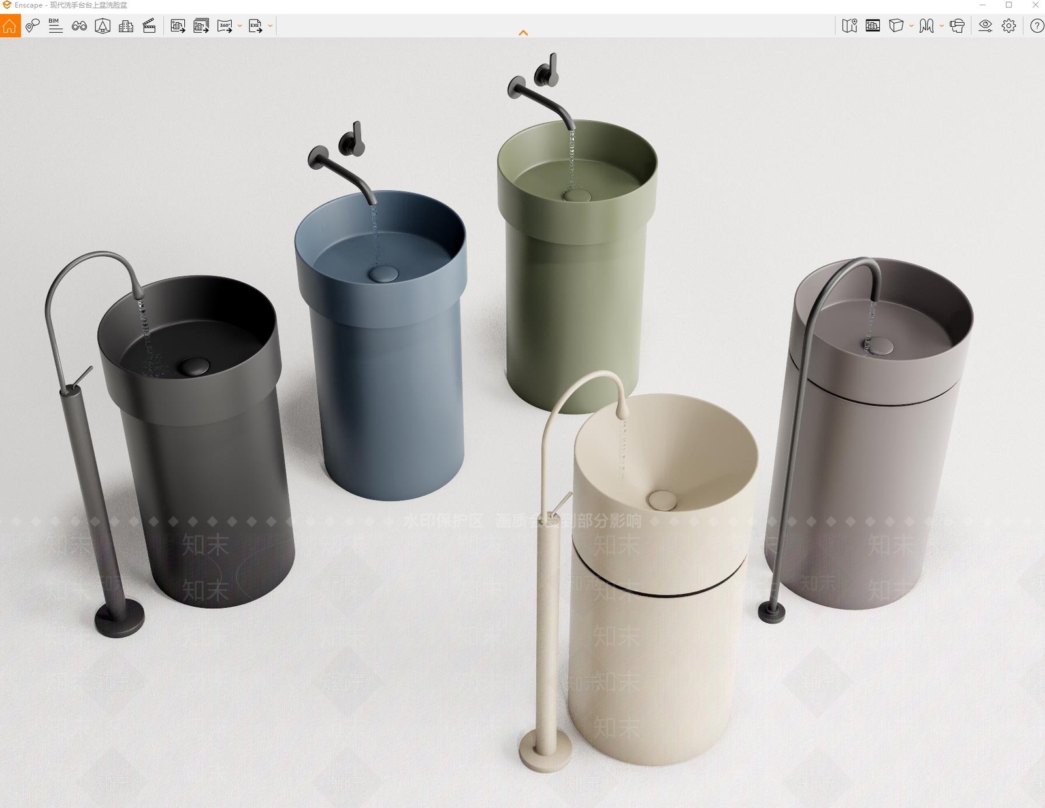Open the Help question mark icon

[1037, 26]
